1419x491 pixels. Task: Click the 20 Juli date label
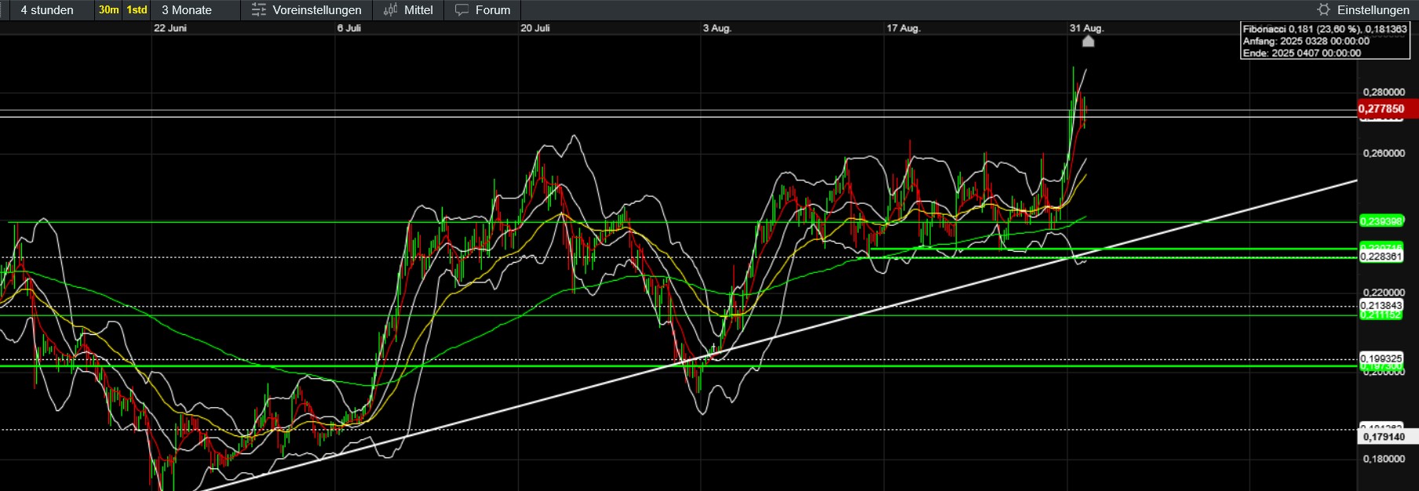[535, 28]
